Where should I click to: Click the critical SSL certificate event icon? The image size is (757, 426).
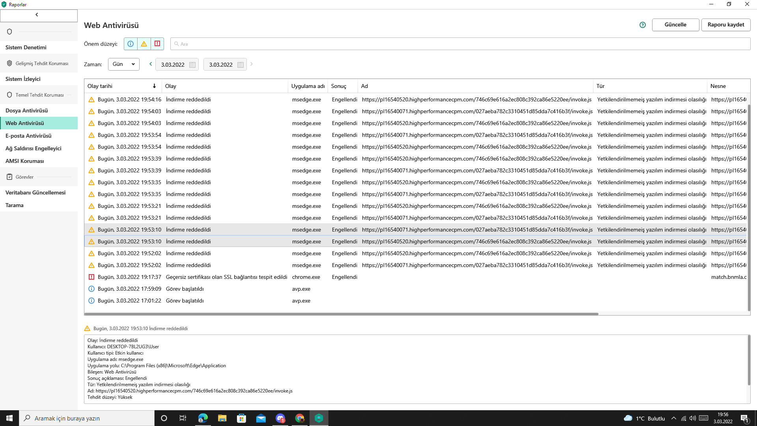(x=91, y=277)
